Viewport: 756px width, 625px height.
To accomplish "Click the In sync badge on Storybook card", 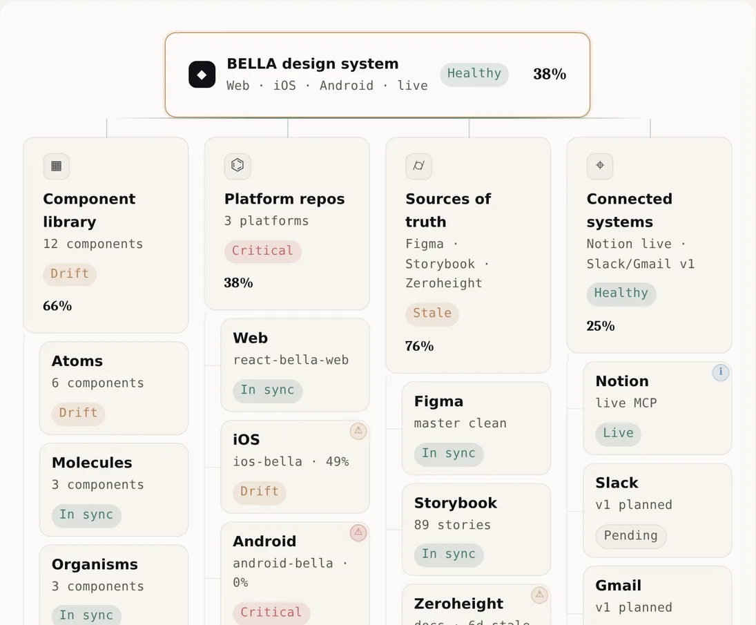I will pos(449,555).
